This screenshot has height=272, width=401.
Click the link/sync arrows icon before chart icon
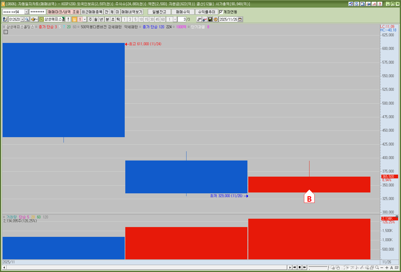click(x=199, y=19)
